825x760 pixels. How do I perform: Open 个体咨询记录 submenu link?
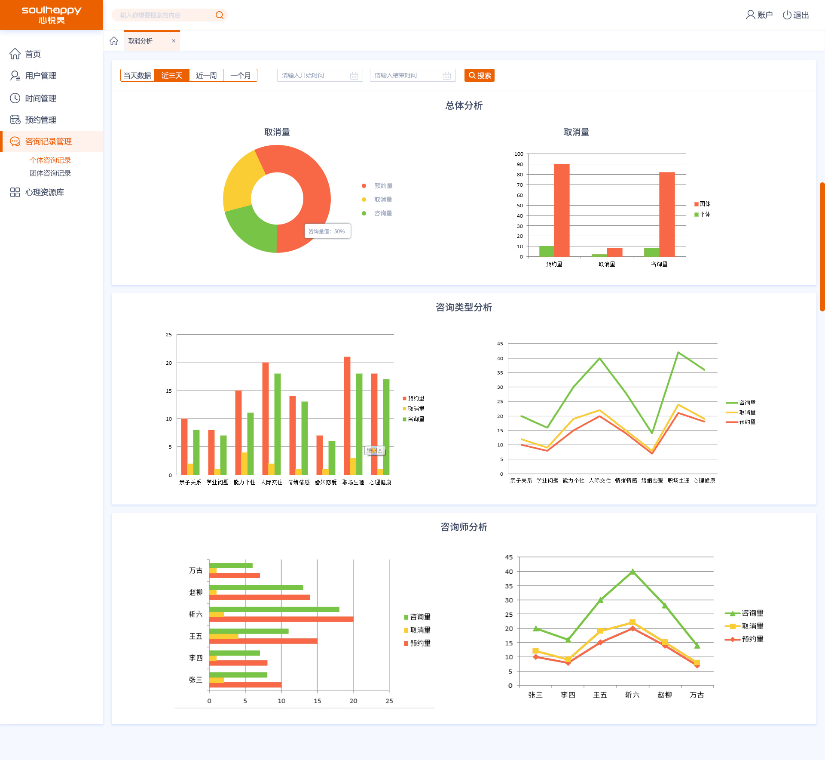[x=50, y=160]
